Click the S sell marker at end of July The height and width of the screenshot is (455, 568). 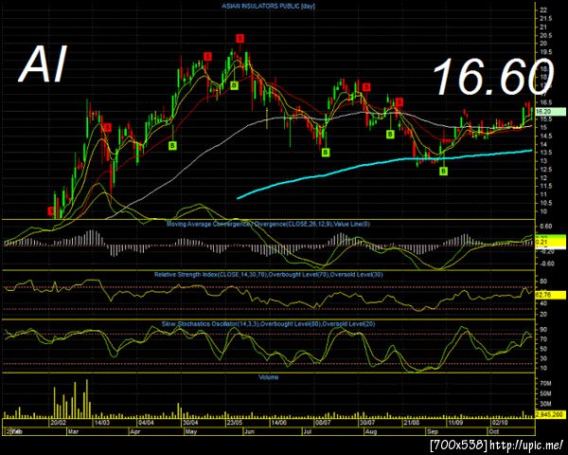[x=366, y=87]
